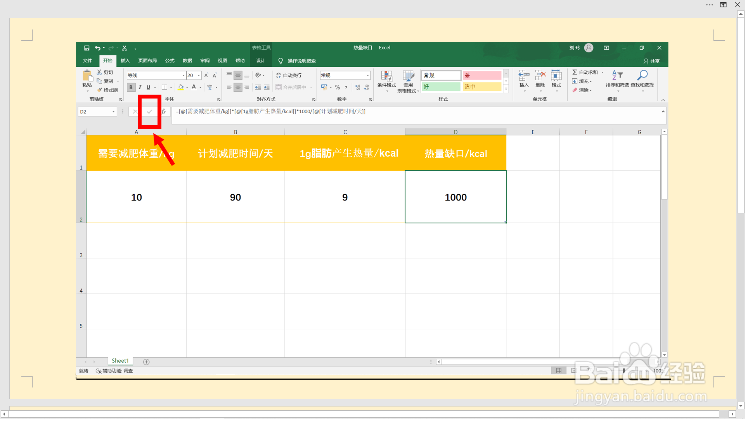Increase indent icon
Viewport: 748px width, 422px height.
pos(267,87)
